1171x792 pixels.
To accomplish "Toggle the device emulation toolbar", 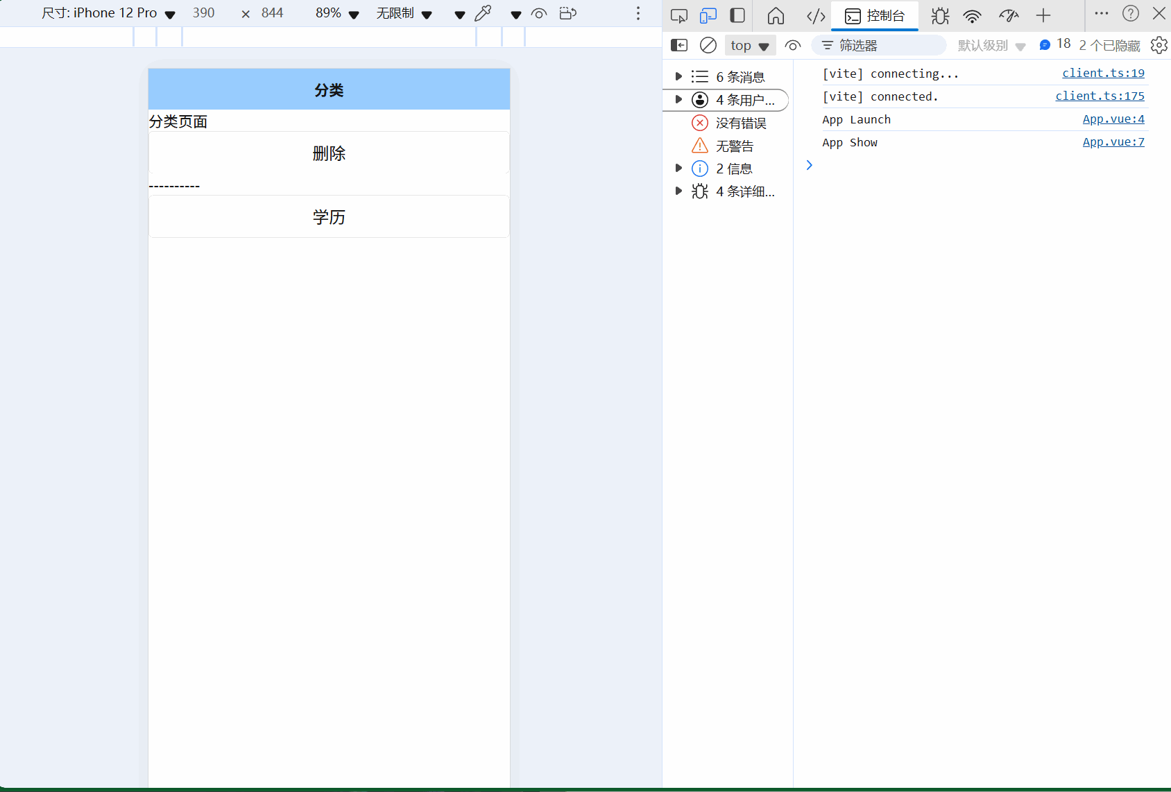I will pyautogui.click(x=708, y=15).
